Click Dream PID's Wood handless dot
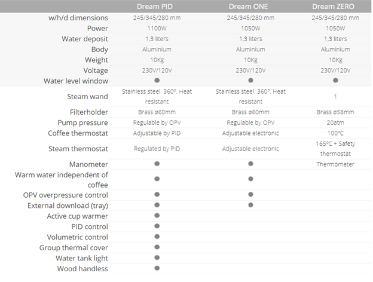The height and width of the screenshot is (282, 373). point(157,269)
